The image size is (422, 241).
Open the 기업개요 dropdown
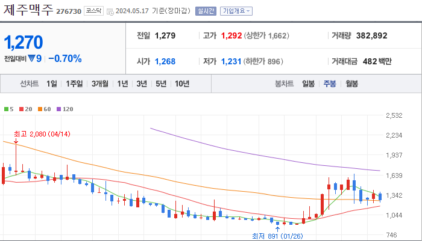[x=236, y=11]
